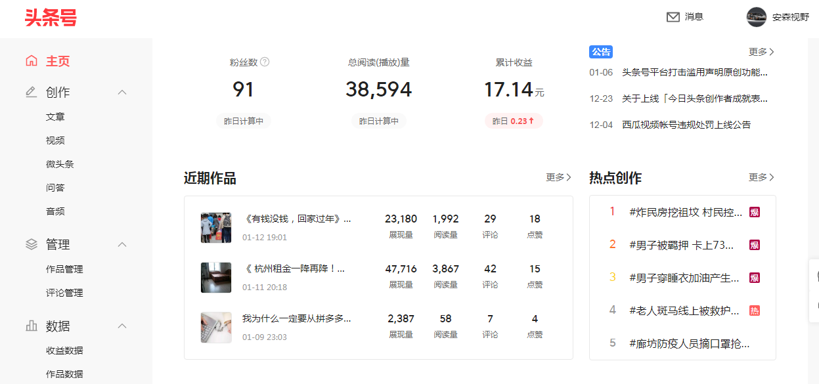
Task: Open 作品数据 in sidebar
Action: tap(64, 374)
